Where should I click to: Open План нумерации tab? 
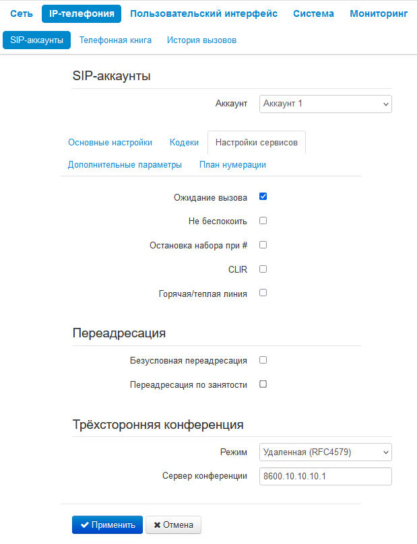[232, 165]
